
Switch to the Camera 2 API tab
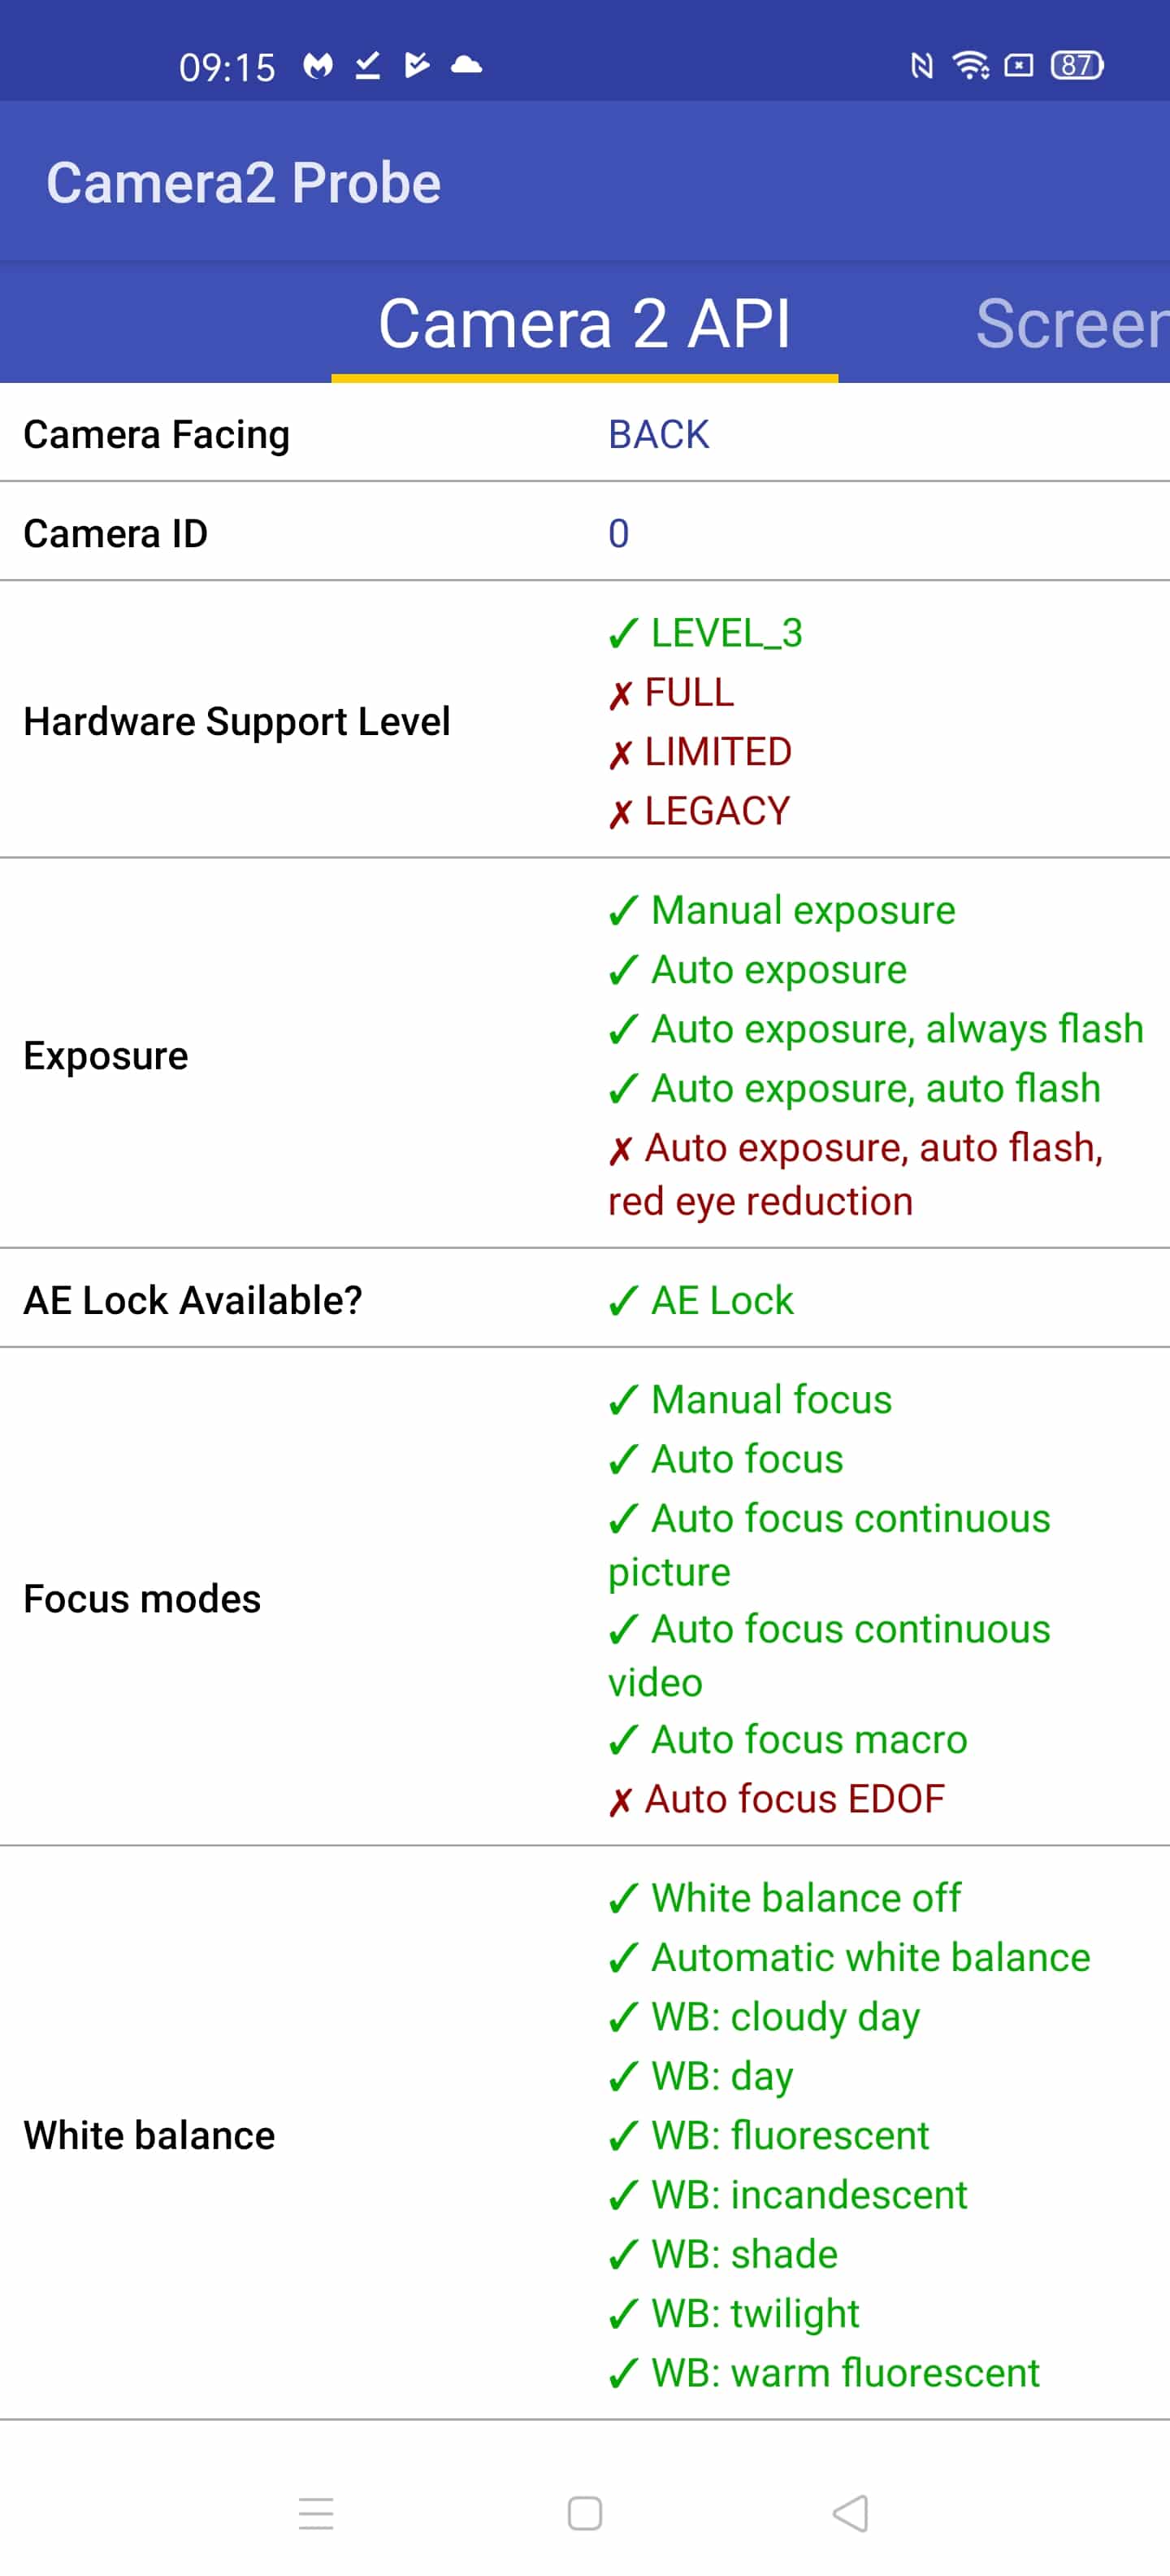[584, 324]
